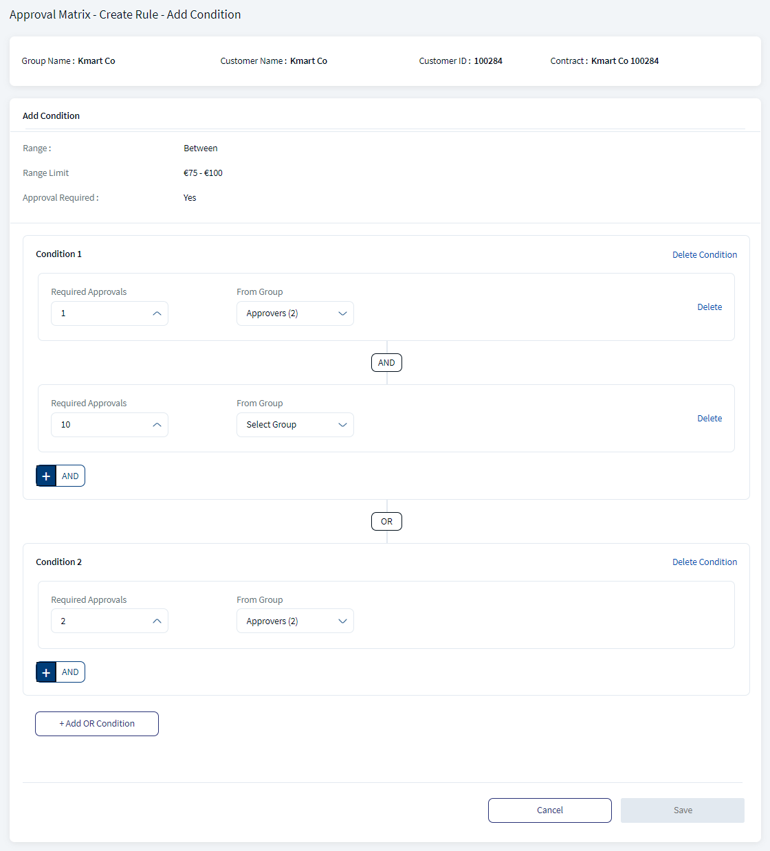Click the plus icon in Condition 2

coord(46,672)
